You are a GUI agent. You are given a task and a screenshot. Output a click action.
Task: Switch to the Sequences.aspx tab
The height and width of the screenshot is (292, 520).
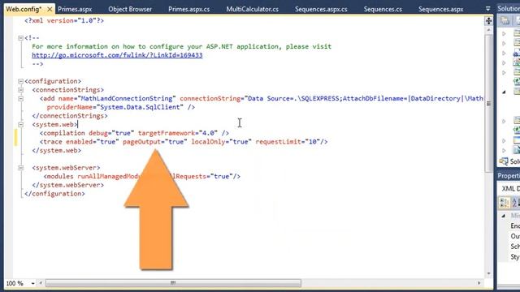pyautogui.click(x=440, y=9)
